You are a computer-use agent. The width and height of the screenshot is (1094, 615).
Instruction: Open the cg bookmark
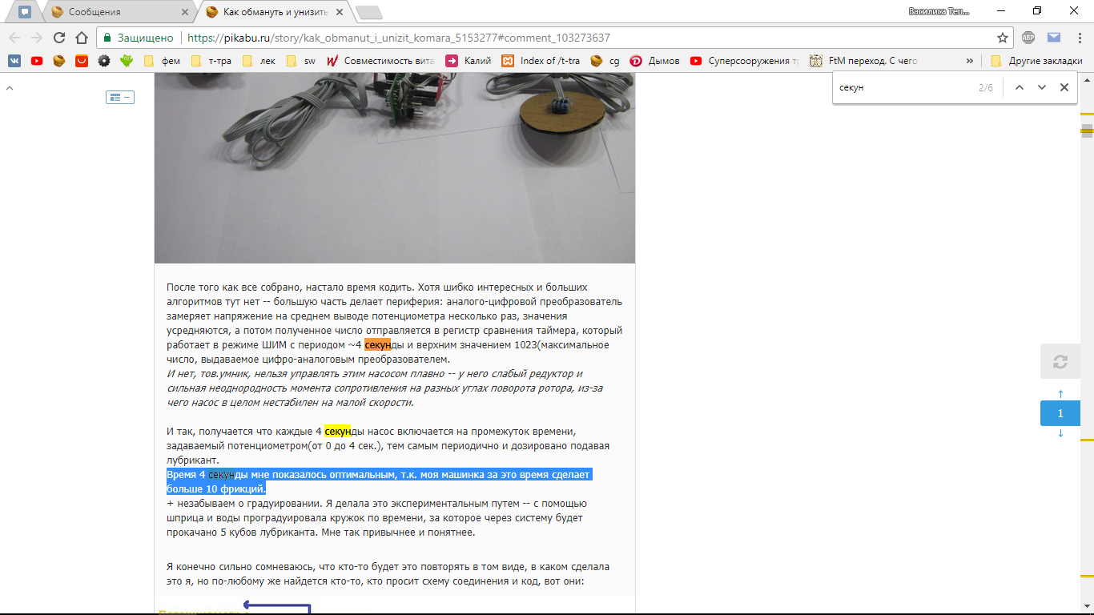605,61
